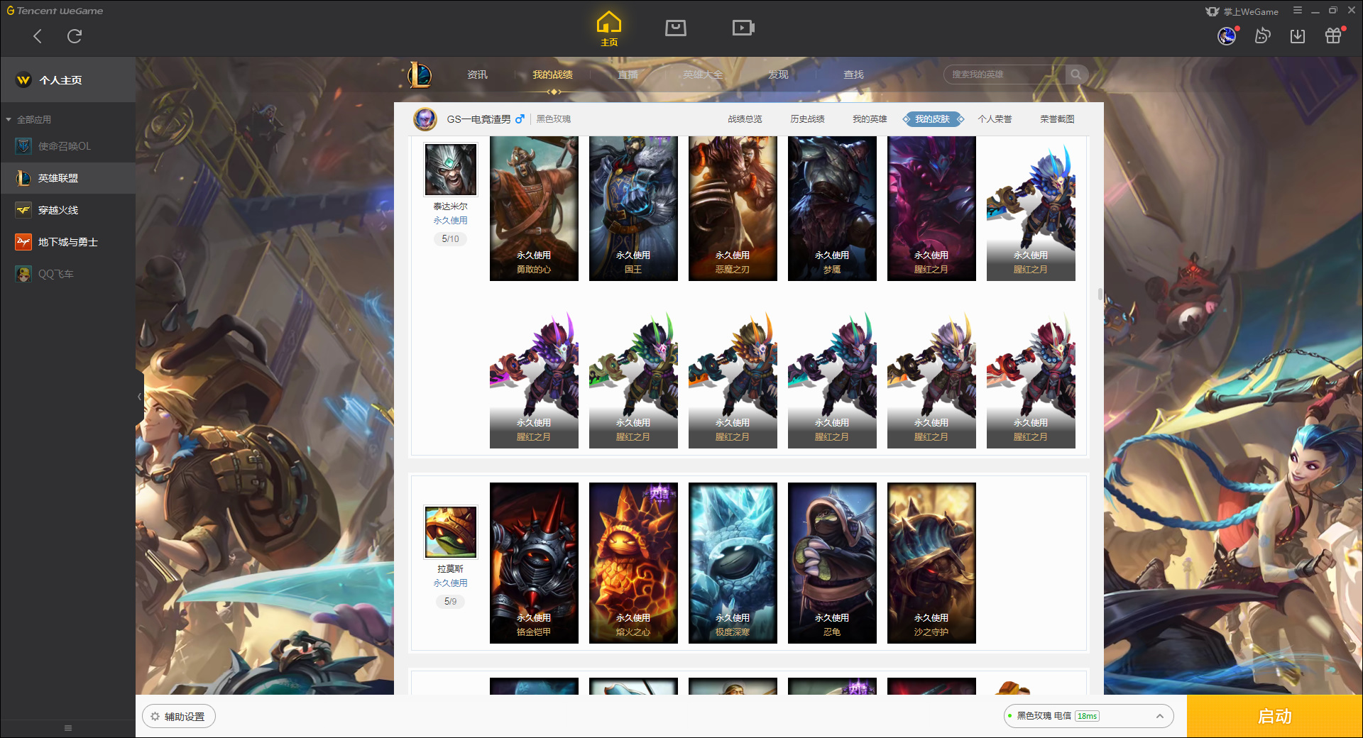Open sidebar bottom menu lines icon
The height and width of the screenshot is (738, 1363).
68,728
